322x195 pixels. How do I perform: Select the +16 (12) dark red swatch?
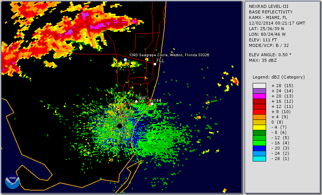(259, 101)
